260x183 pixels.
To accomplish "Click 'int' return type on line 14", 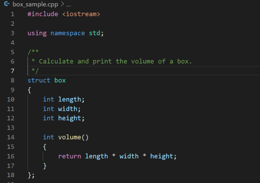I will click(x=49, y=137).
